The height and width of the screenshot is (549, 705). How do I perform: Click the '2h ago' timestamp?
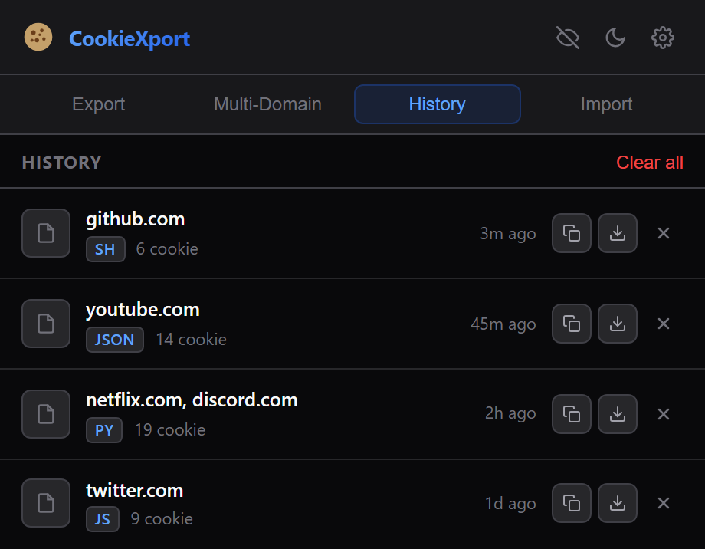[510, 413]
